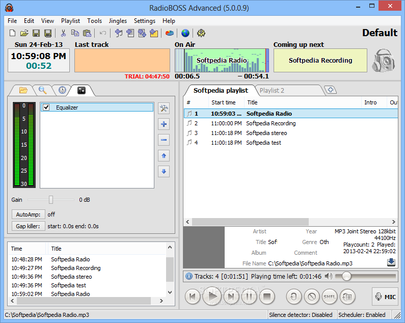Click the Save playlist floppy icon
405x323 pixels.
[x=36, y=33]
